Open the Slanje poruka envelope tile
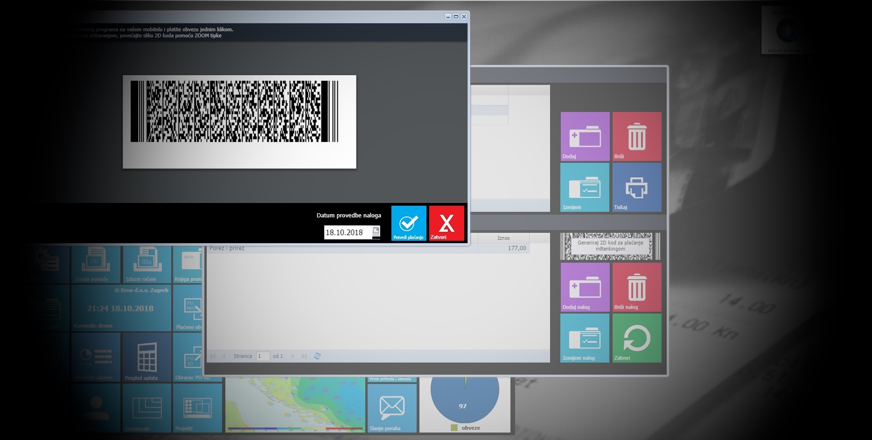 pyautogui.click(x=392, y=408)
